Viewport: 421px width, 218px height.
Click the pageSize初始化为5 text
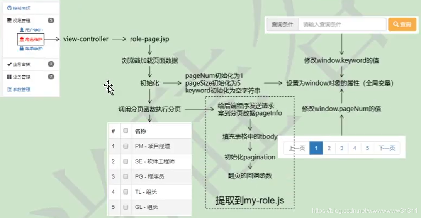(213, 83)
